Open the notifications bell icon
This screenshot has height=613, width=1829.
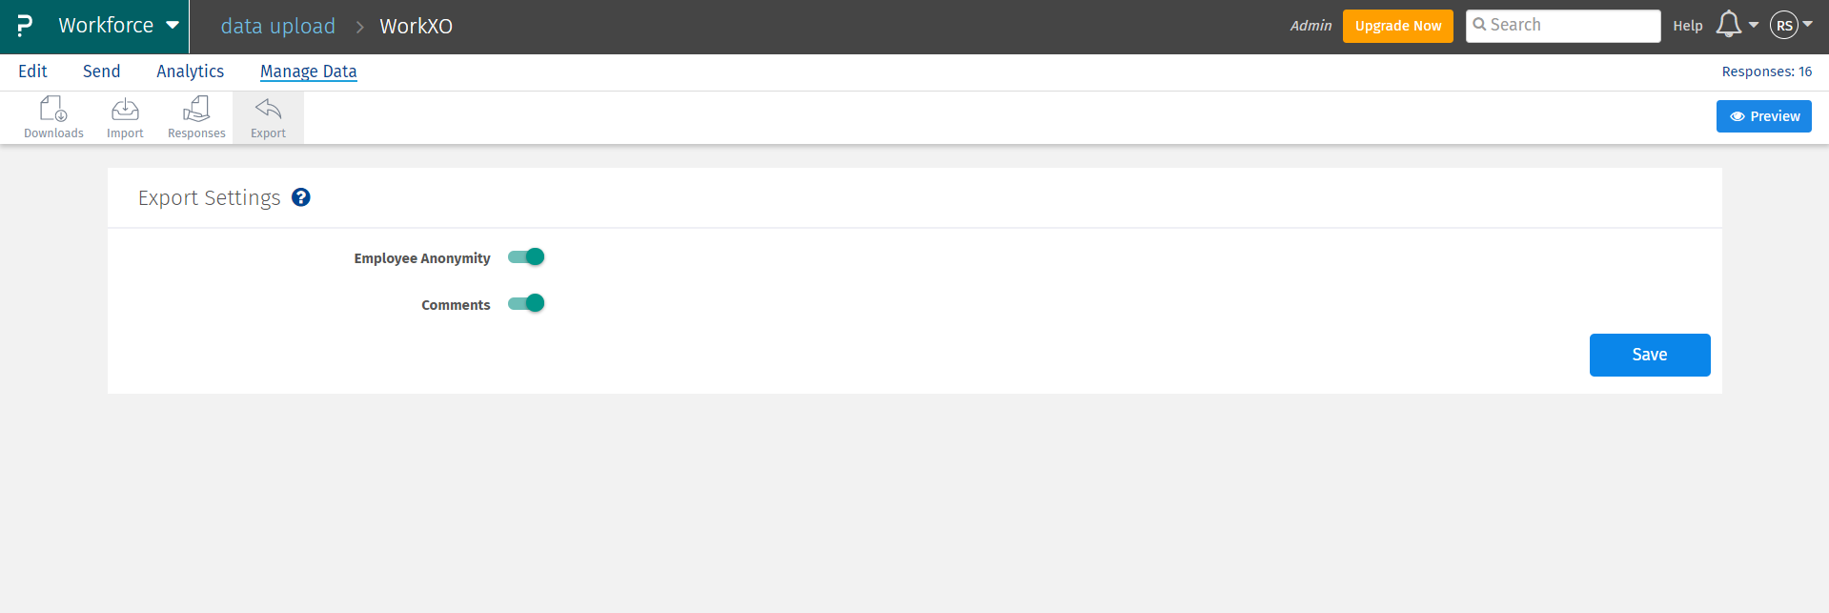[1729, 25]
